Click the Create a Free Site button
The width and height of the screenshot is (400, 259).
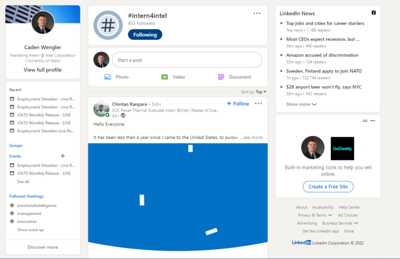pyautogui.click(x=328, y=187)
